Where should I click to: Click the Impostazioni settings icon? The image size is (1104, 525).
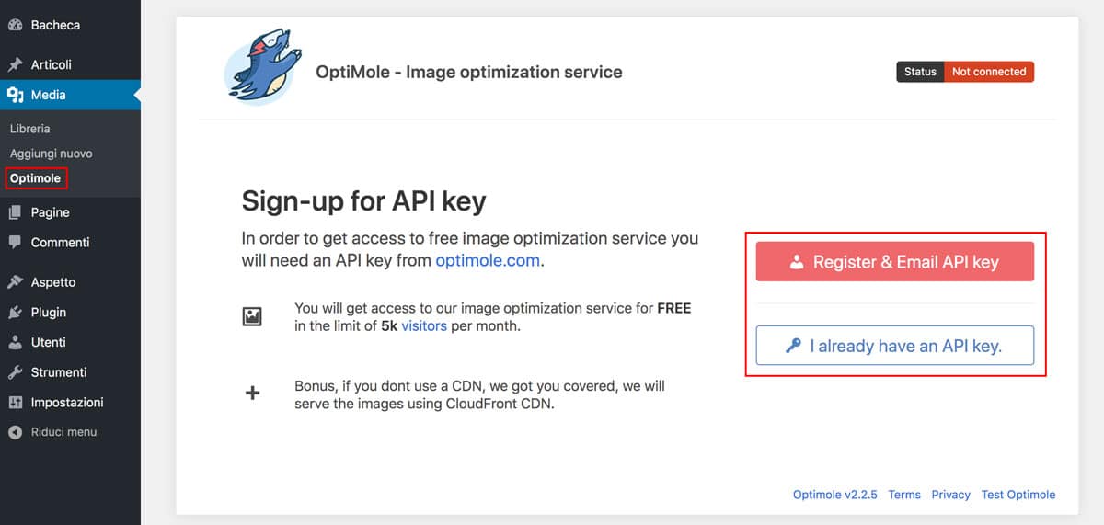15,403
